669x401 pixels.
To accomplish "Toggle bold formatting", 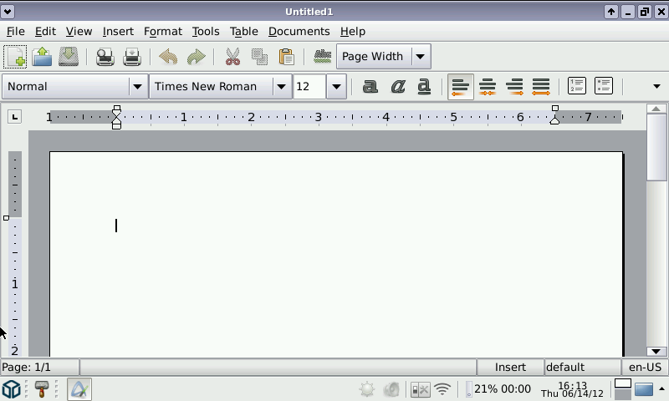I will [x=370, y=86].
